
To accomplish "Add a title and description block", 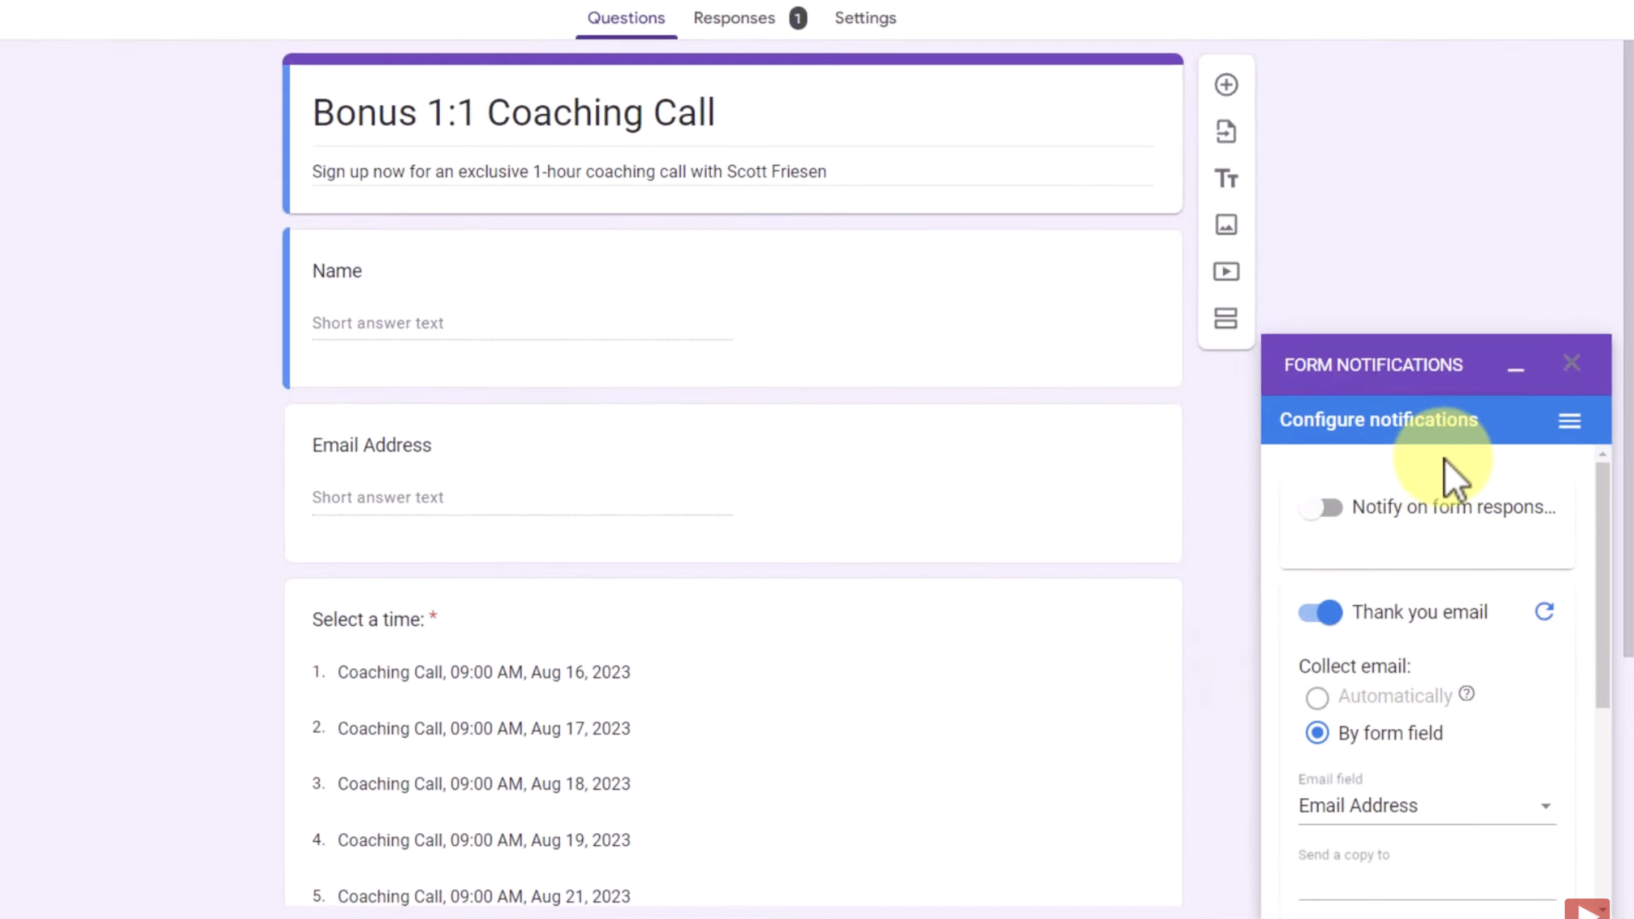I will (1225, 179).
